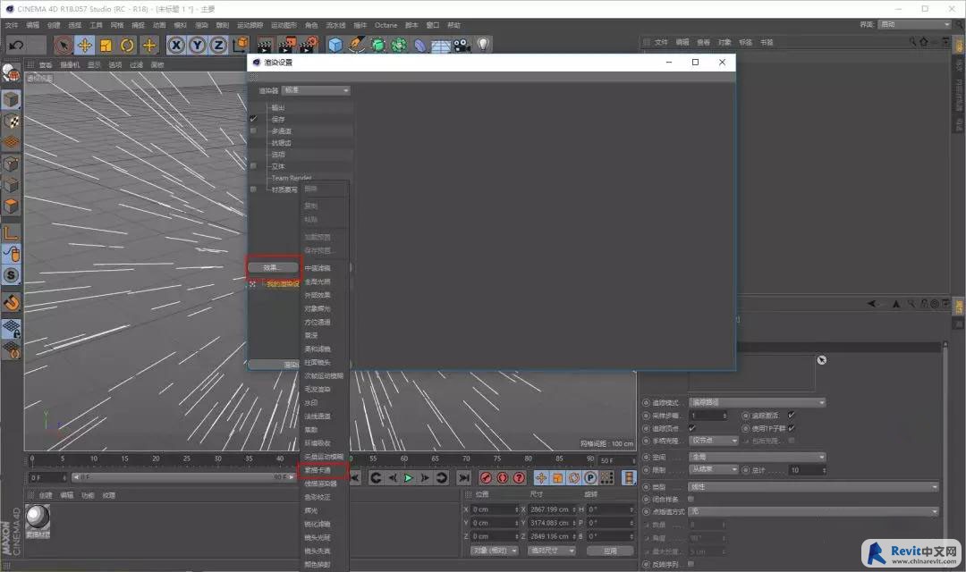Enable the 材质覆写 checkbox

(x=253, y=189)
